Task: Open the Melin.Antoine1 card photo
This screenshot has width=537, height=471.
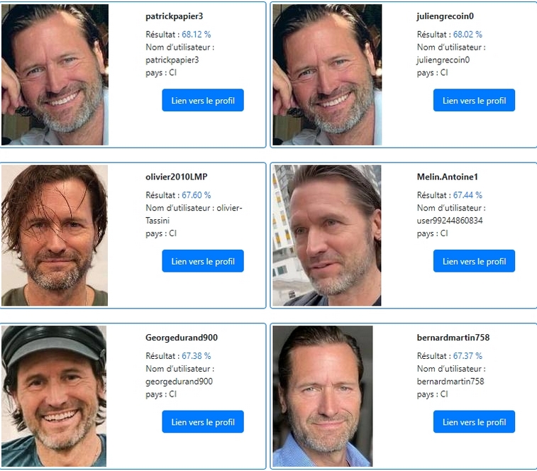Action: pyautogui.click(x=327, y=236)
